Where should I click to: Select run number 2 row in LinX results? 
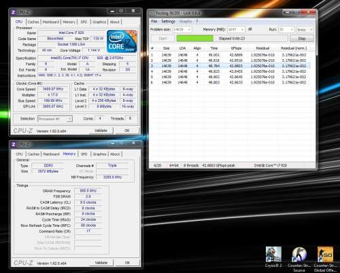(x=230, y=60)
